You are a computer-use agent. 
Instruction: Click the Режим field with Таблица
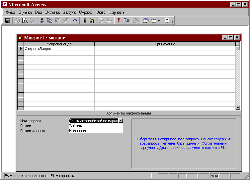[96, 126]
